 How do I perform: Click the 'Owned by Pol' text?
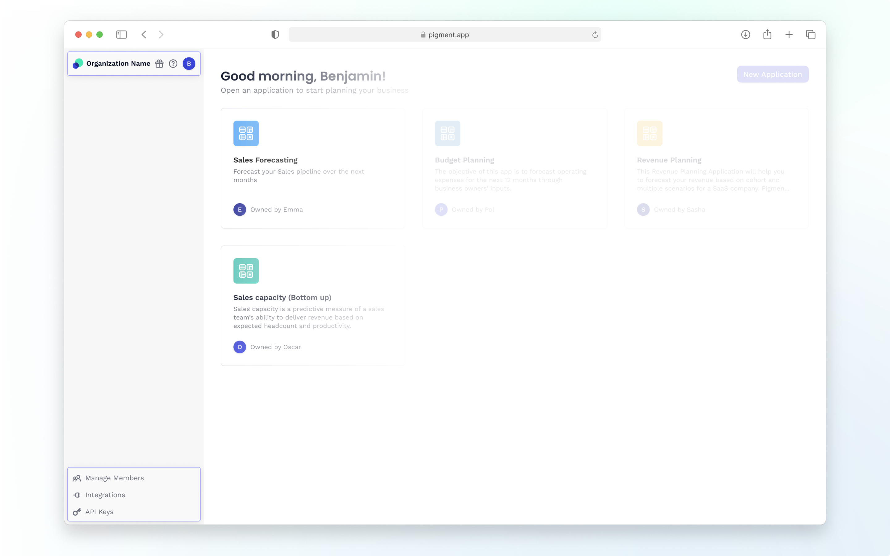coord(473,210)
